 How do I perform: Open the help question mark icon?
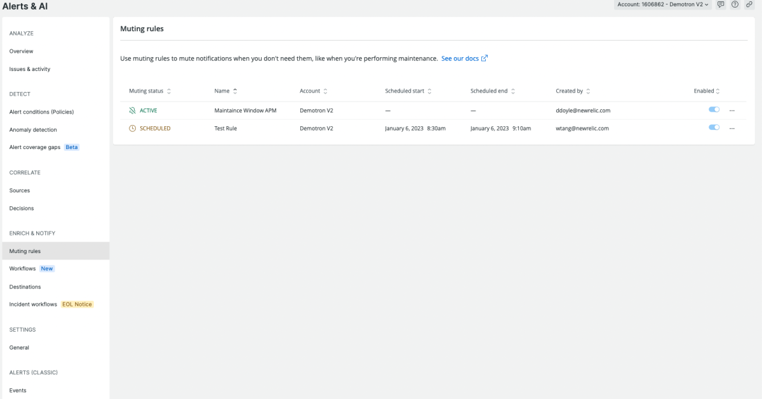[735, 4]
